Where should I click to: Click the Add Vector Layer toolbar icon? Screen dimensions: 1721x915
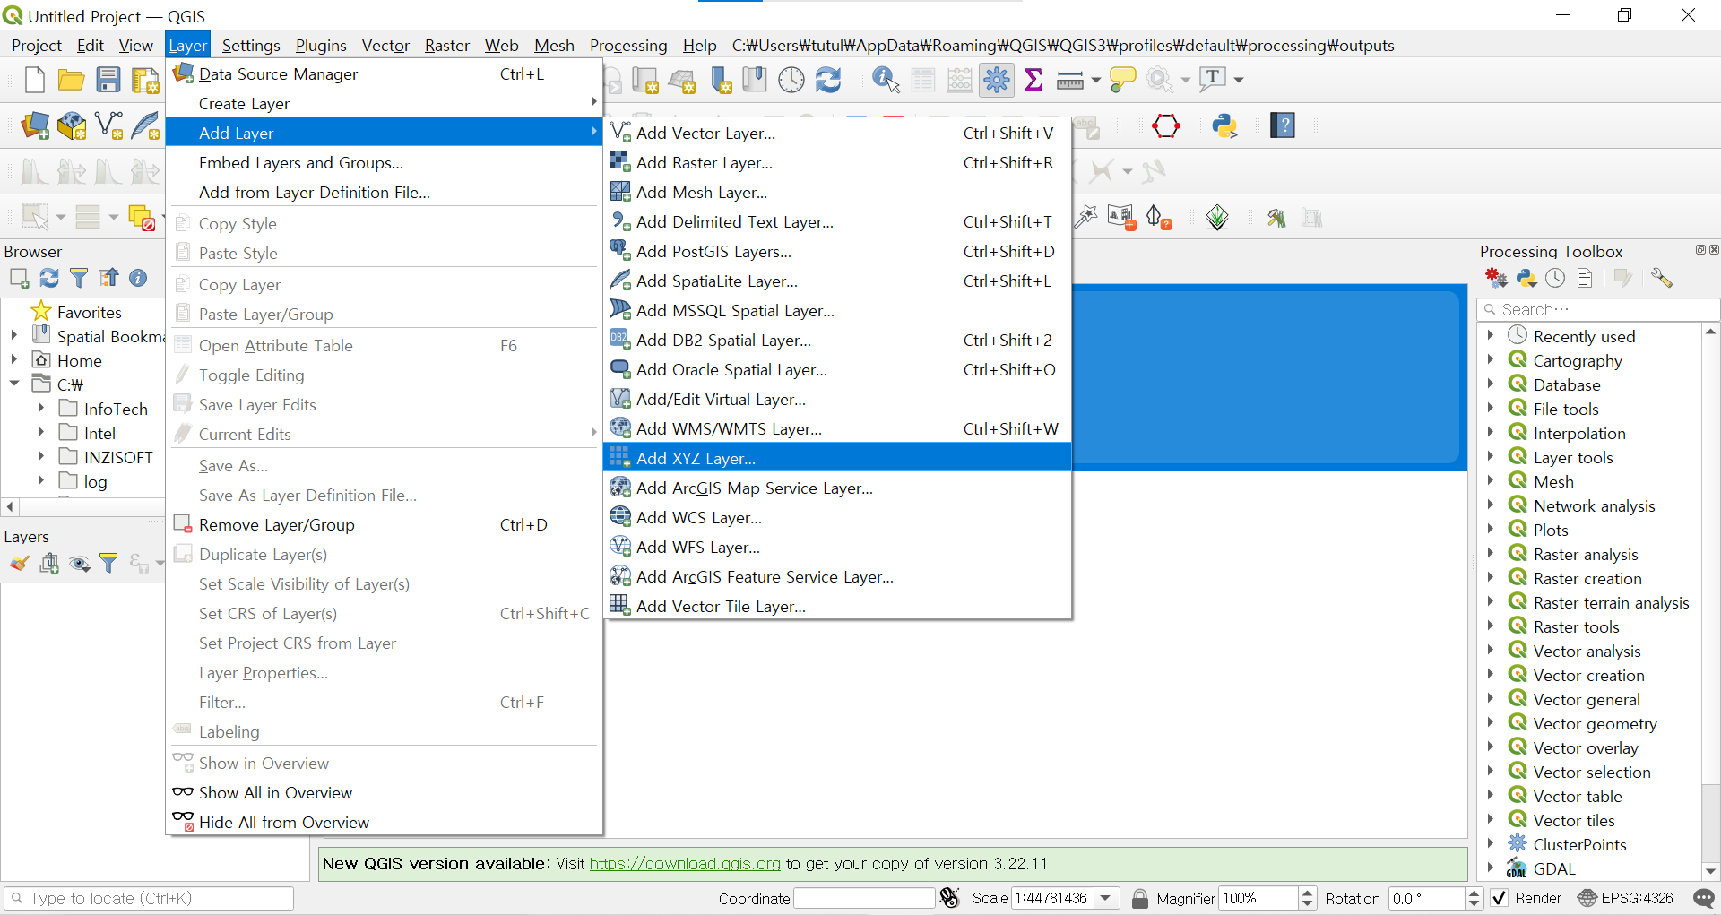pyautogui.click(x=108, y=125)
